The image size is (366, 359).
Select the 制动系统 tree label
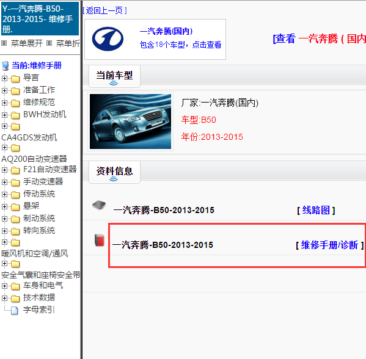pos(39,219)
